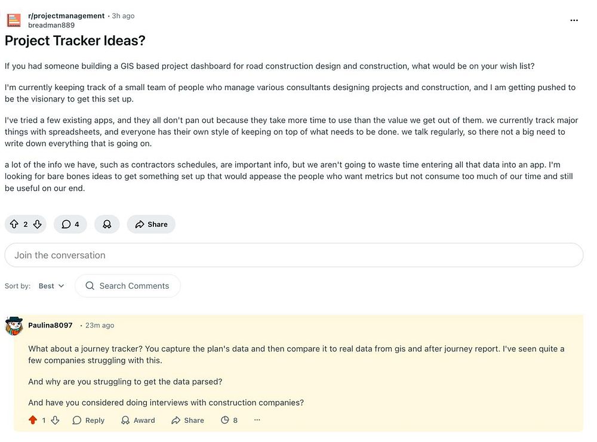This screenshot has height=442, width=597.
Task: Toggle upvote on Paulina8097's comment
Action: click(33, 420)
